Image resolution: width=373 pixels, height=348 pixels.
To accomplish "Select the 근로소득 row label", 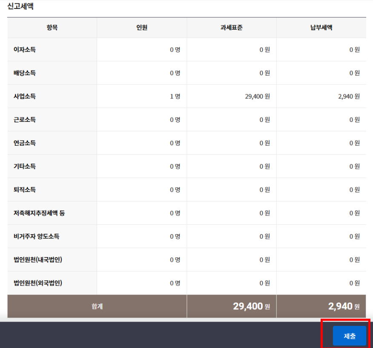I will [25, 120].
